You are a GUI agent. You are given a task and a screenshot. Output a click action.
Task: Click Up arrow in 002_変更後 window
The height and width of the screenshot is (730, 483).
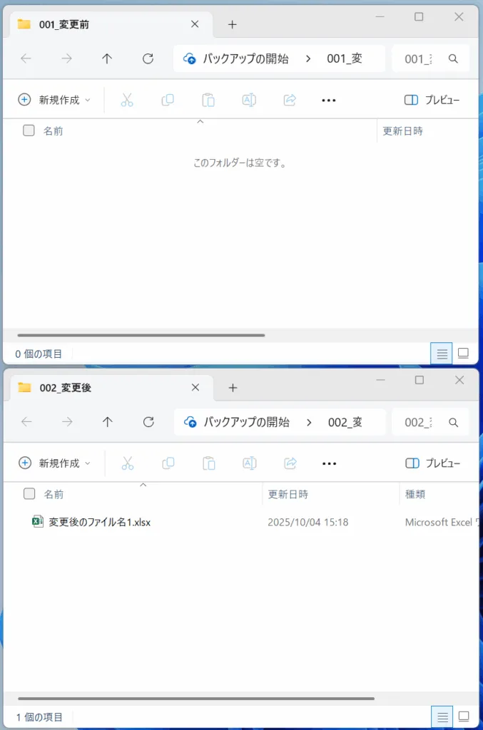[107, 422]
